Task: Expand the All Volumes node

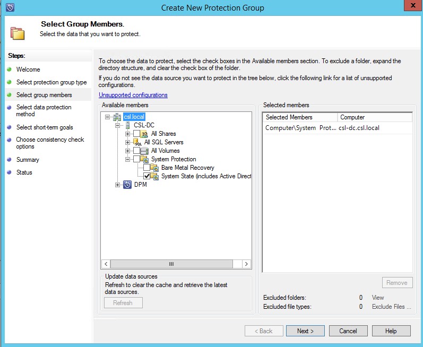Action: pos(127,151)
